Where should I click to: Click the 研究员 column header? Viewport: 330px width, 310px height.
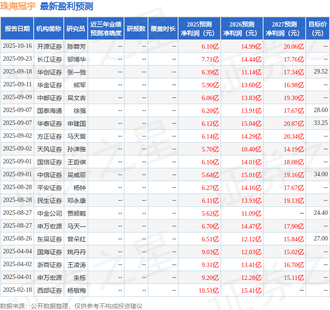click(76, 29)
